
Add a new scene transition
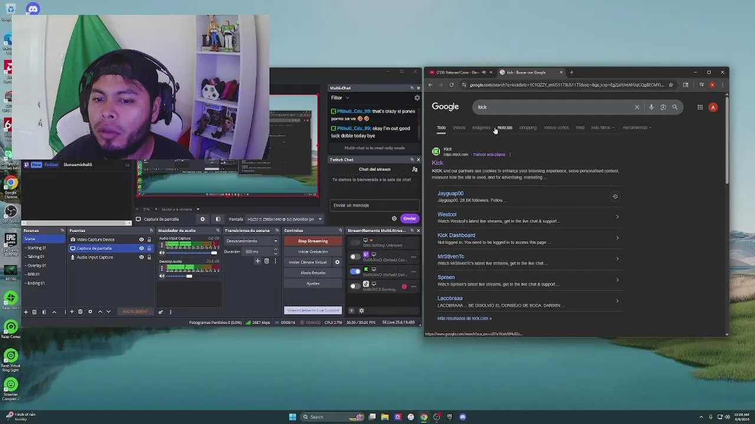tap(258, 261)
